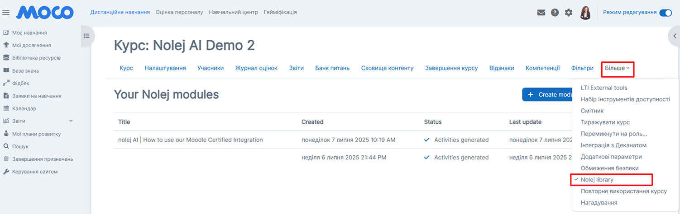Choose Тиражувати курс menu entry
680x214 pixels.
(x=605, y=122)
